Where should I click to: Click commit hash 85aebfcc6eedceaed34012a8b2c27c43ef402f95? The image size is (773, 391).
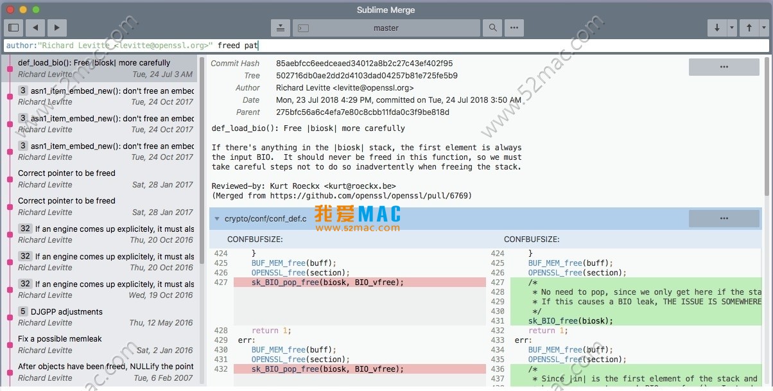364,64
